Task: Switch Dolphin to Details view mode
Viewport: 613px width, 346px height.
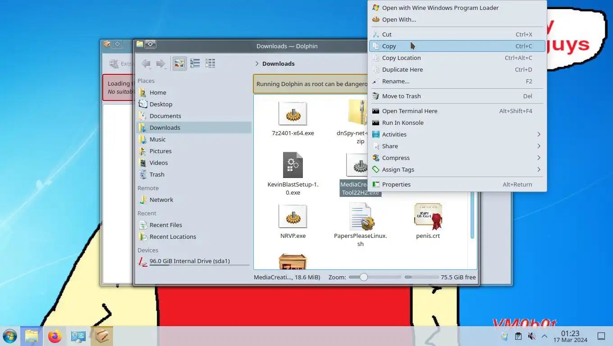Action: tap(210, 64)
